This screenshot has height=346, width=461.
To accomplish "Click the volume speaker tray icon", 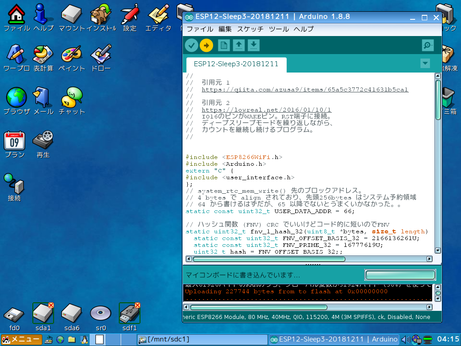I will tap(406, 340).
